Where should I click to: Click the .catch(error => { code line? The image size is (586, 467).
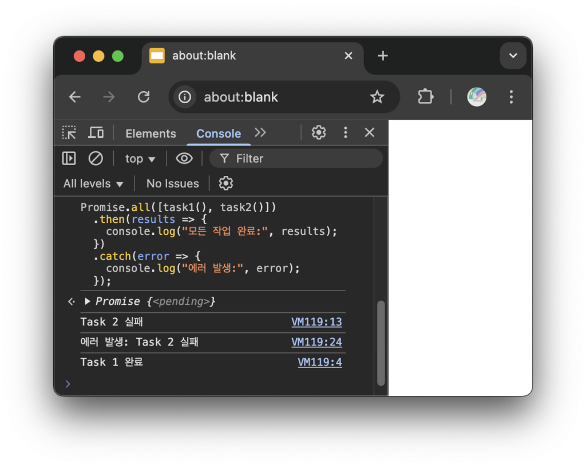click(x=147, y=256)
